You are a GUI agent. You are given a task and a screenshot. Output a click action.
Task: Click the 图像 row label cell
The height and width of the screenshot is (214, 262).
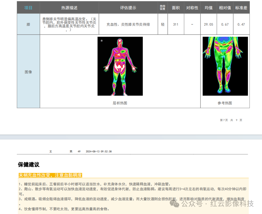click(x=28, y=72)
